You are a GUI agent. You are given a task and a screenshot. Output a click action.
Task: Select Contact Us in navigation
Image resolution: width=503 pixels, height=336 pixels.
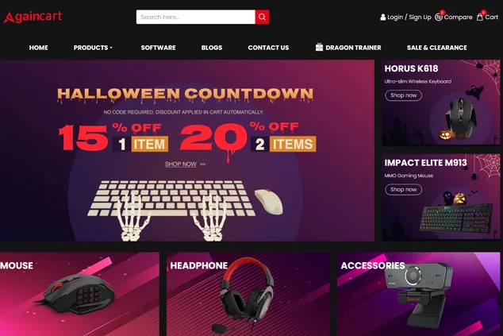click(268, 48)
